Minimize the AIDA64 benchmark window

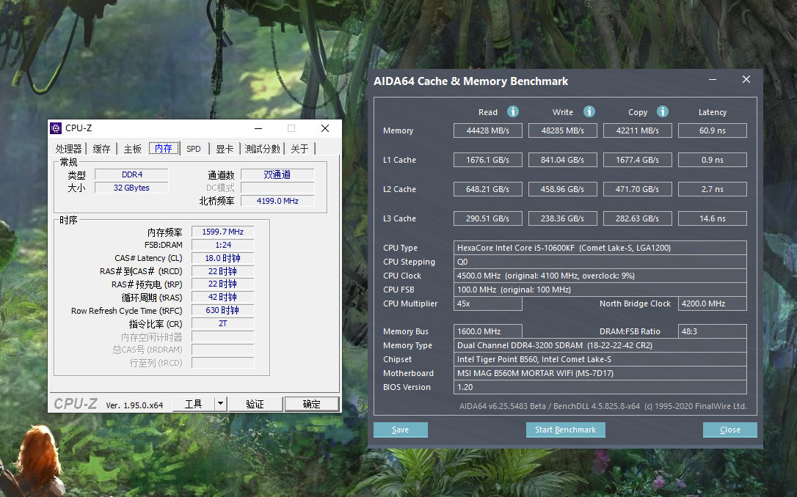coord(713,80)
